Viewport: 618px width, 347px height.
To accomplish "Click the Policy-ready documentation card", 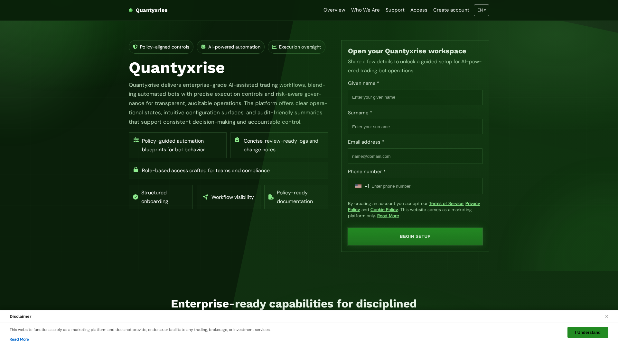I will [x=296, y=197].
